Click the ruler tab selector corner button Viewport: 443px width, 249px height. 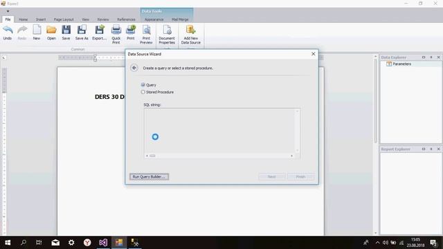(3, 57)
